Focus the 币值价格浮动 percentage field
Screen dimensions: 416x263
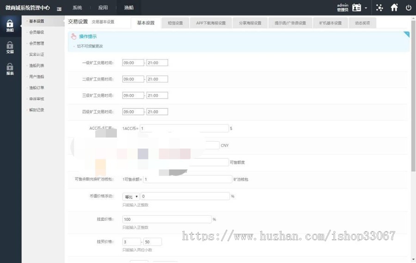tap(185, 196)
